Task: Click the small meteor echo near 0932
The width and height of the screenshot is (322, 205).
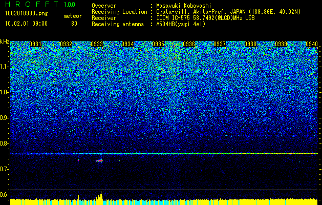Action: click(x=78, y=160)
